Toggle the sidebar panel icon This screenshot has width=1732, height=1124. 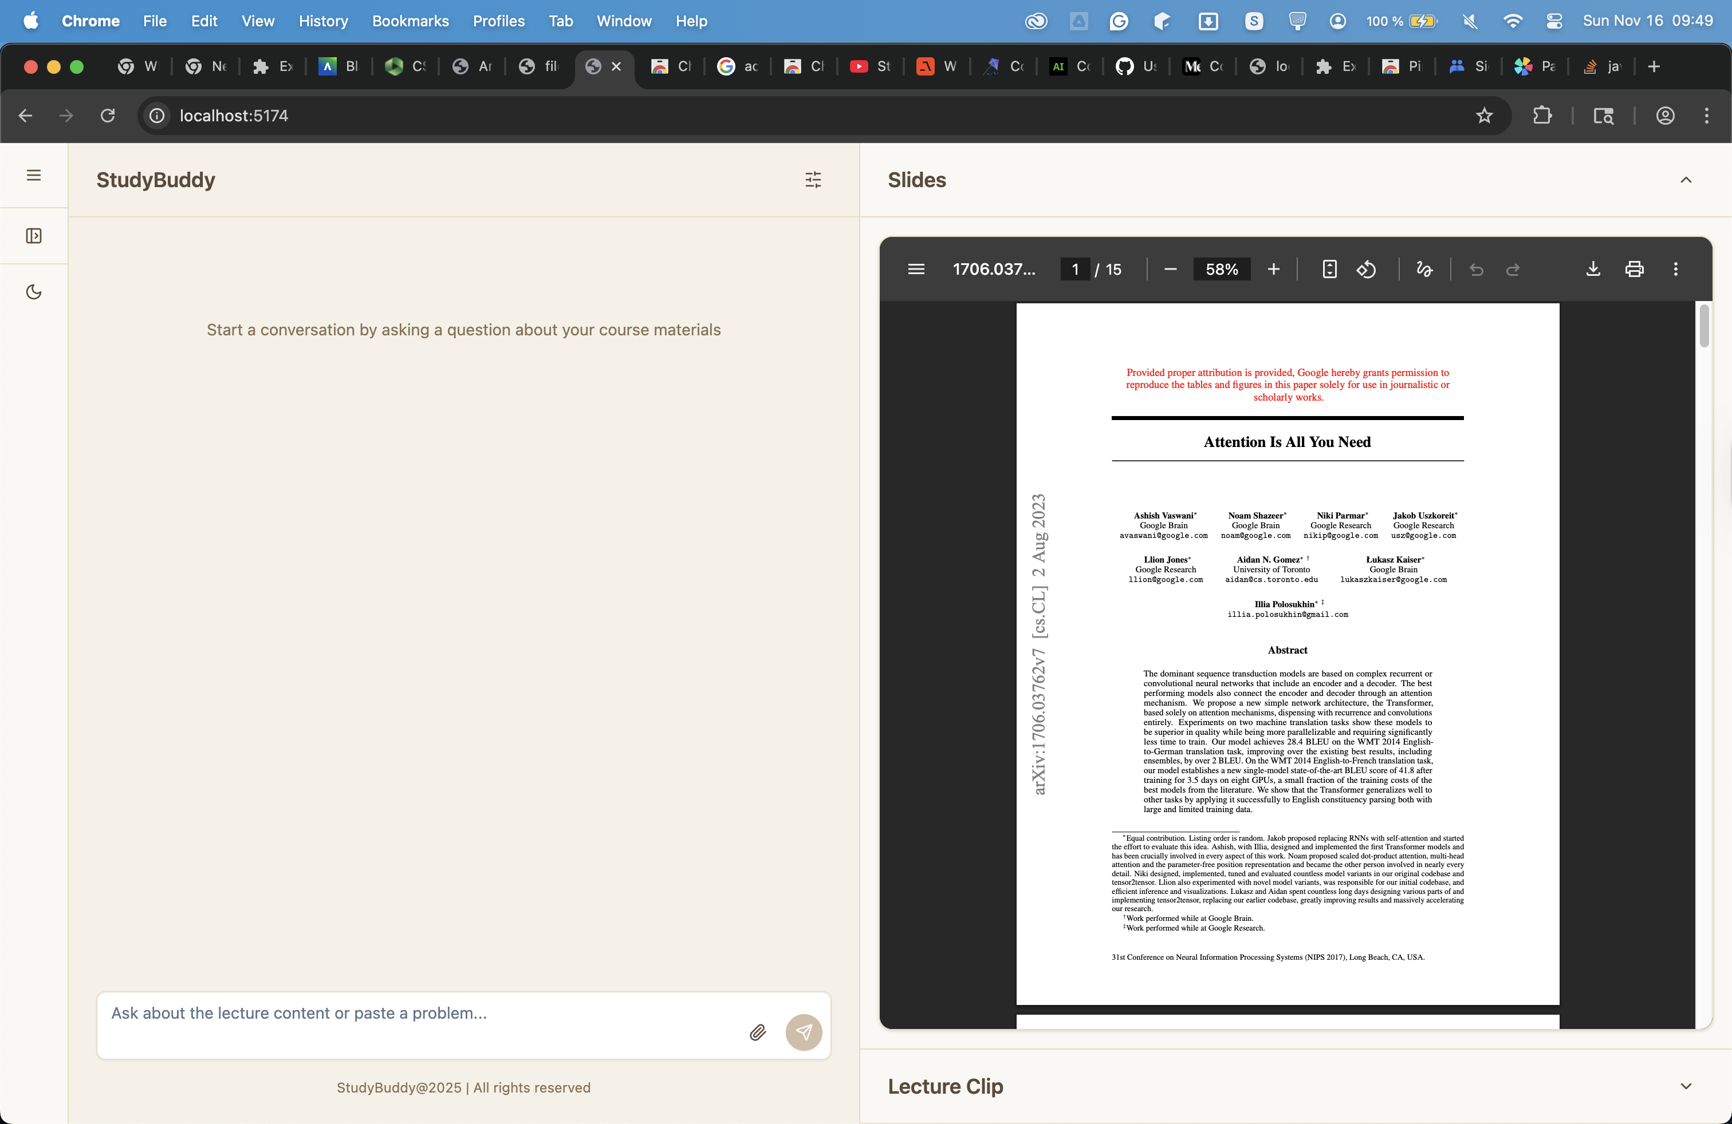click(33, 236)
